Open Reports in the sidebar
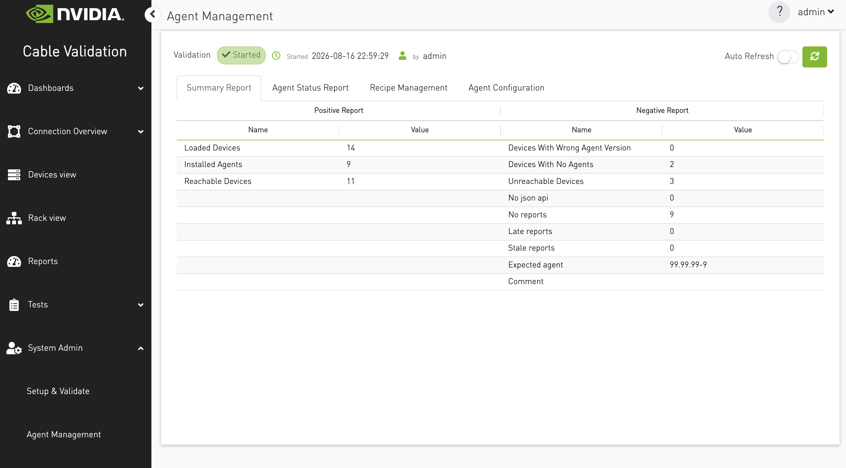 [x=43, y=261]
